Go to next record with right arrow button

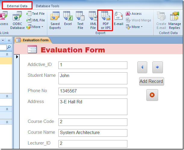(x=157, y=67)
